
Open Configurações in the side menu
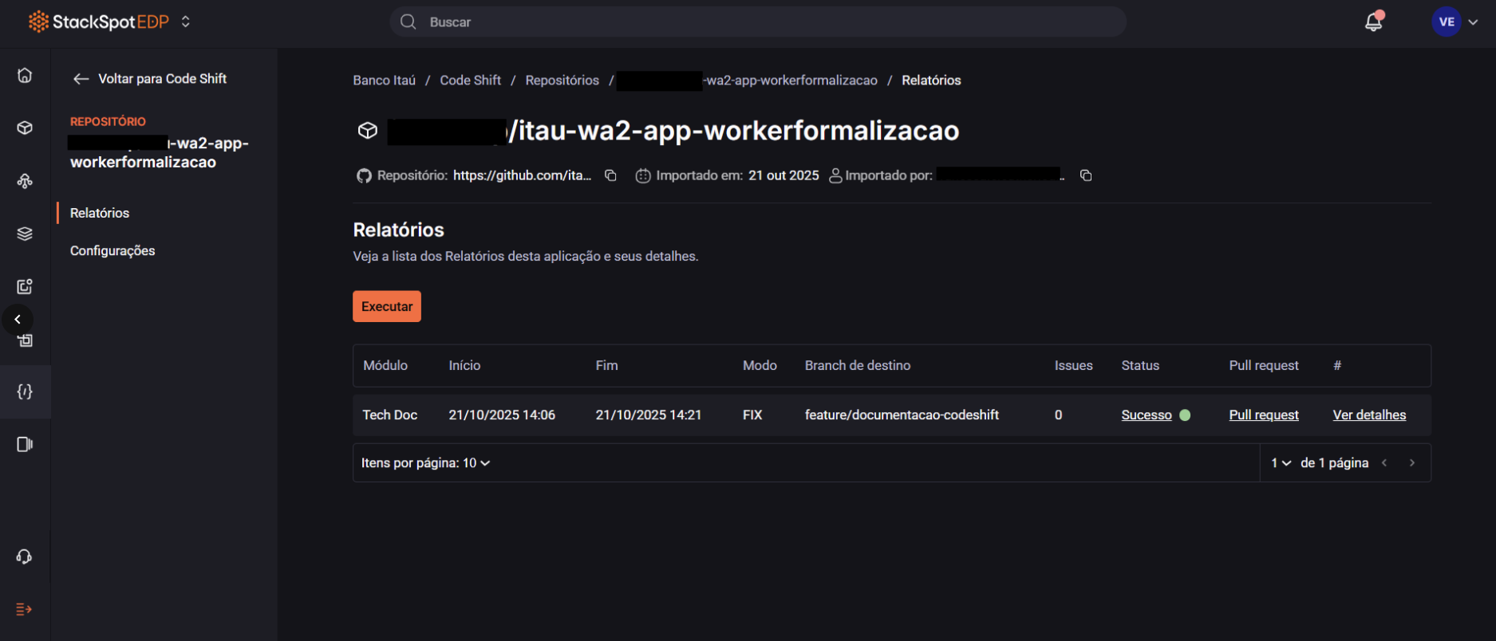coord(112,250)
